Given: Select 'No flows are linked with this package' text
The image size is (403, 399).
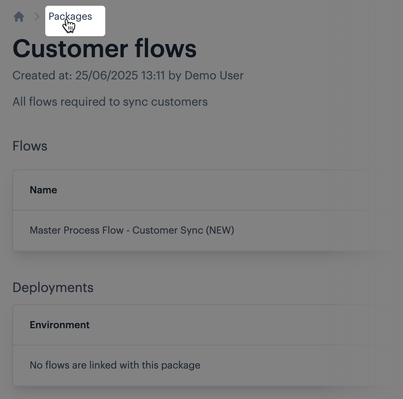Looking at the screenshot, I should tap(115, 365).
